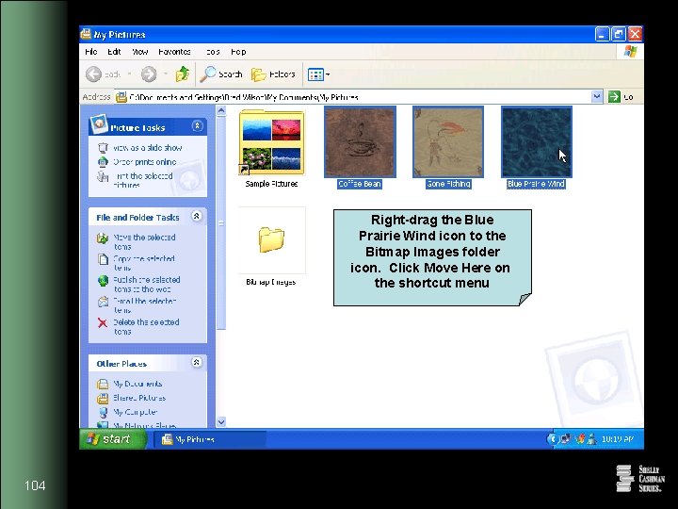
Task: Click the Order prints online globe icon
Action: click(x=103, y=162)
